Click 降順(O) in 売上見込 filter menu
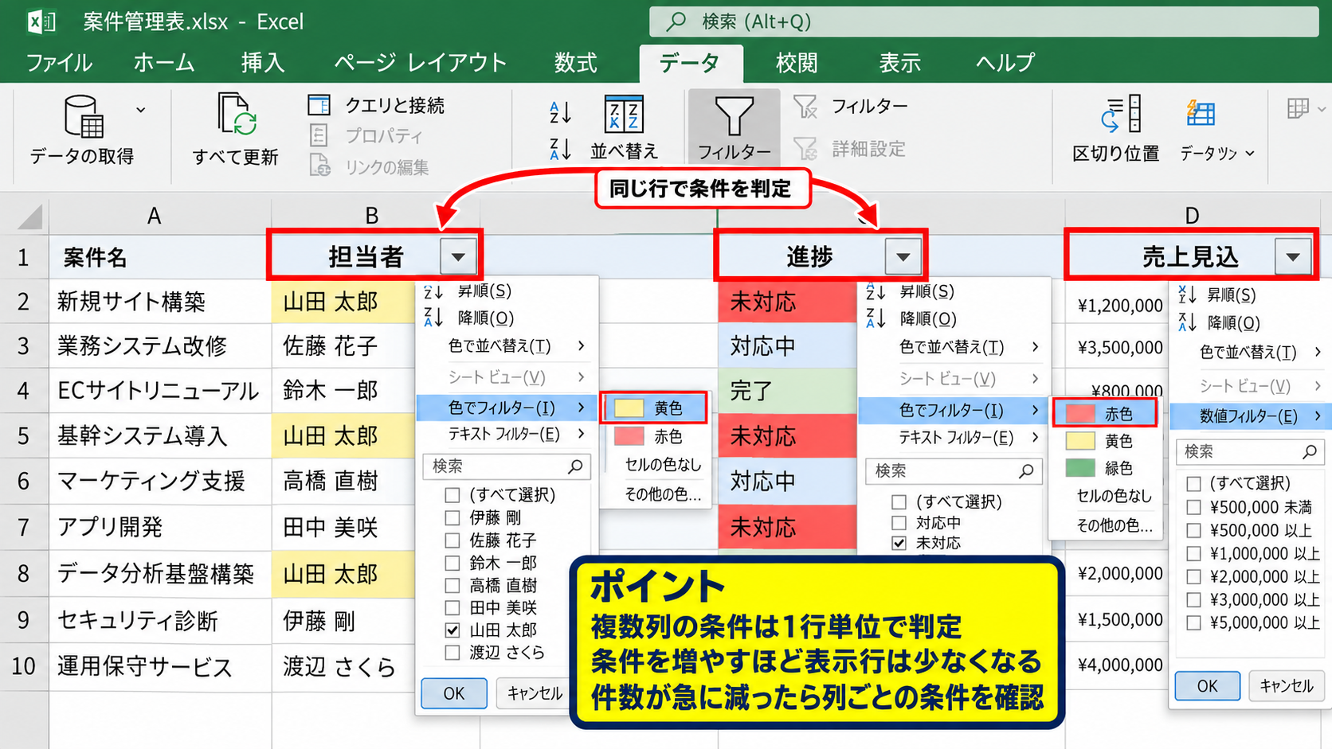The width and height of the screenshot is (1332, 749). (x=1233, y=322)
